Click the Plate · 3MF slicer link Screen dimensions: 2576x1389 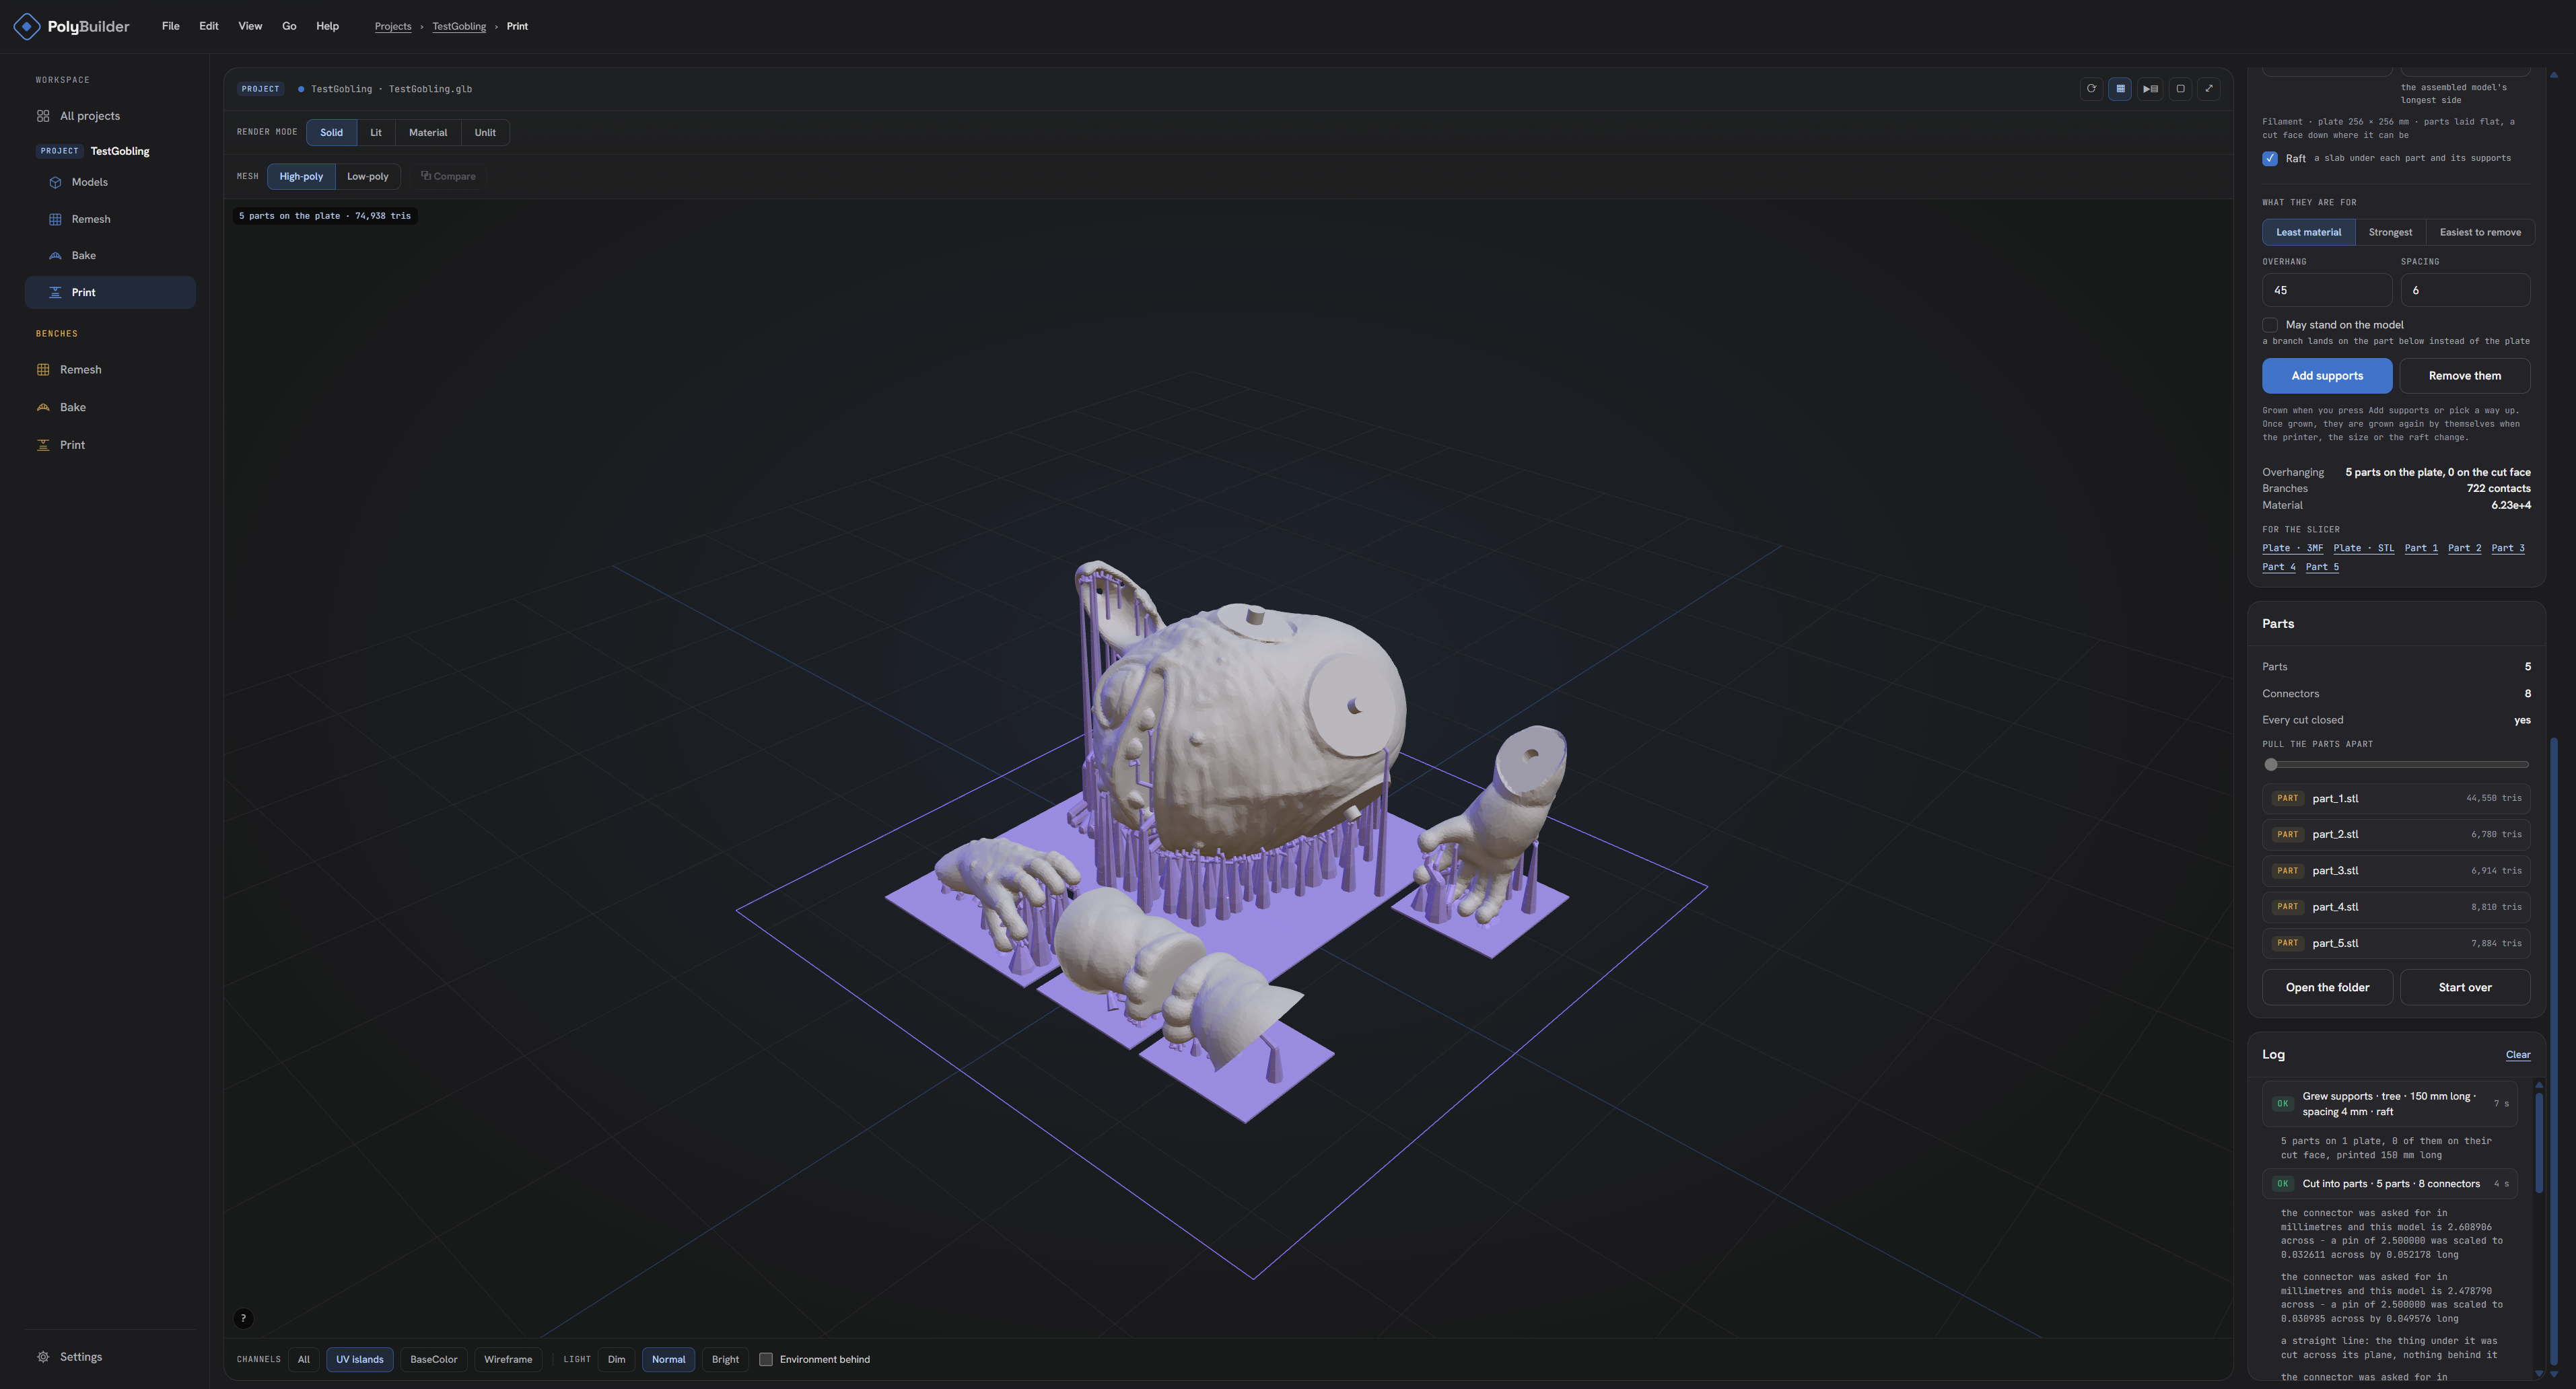click(2293, 548)
